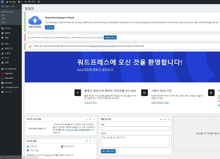220x159 pixels.
Task: Click the Pagelayer icon in sidebar
Action: click(x=2, y=73)
